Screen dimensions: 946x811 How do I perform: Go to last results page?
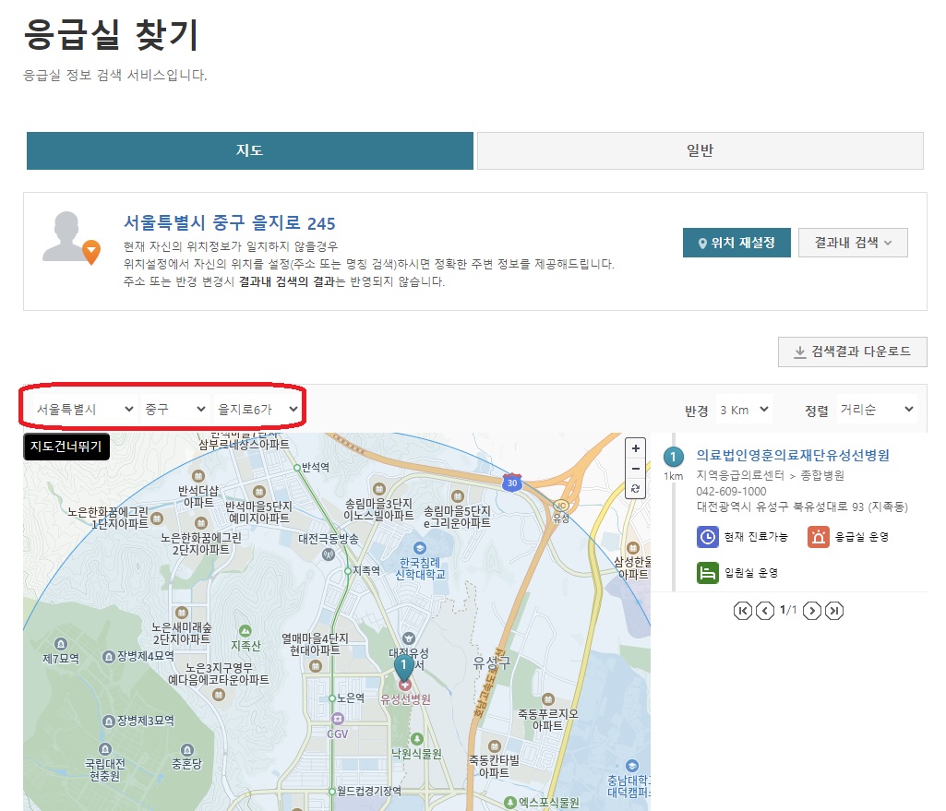(834, 611)
